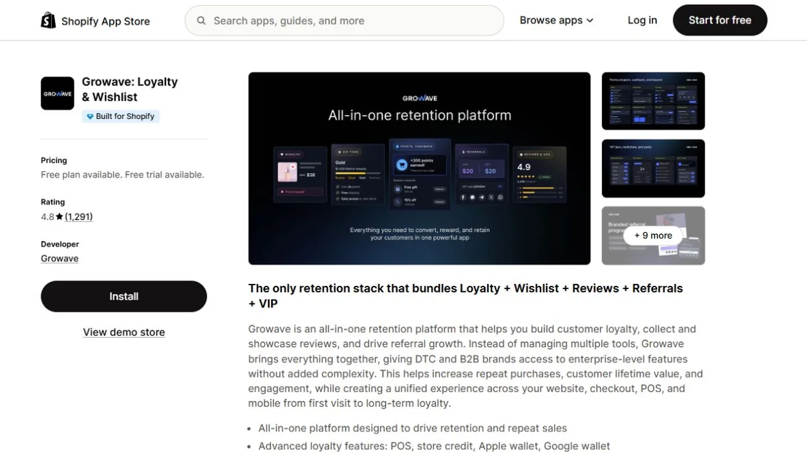Click the Pricing label
Screen dimensions: 807x454
pos(54,160)
